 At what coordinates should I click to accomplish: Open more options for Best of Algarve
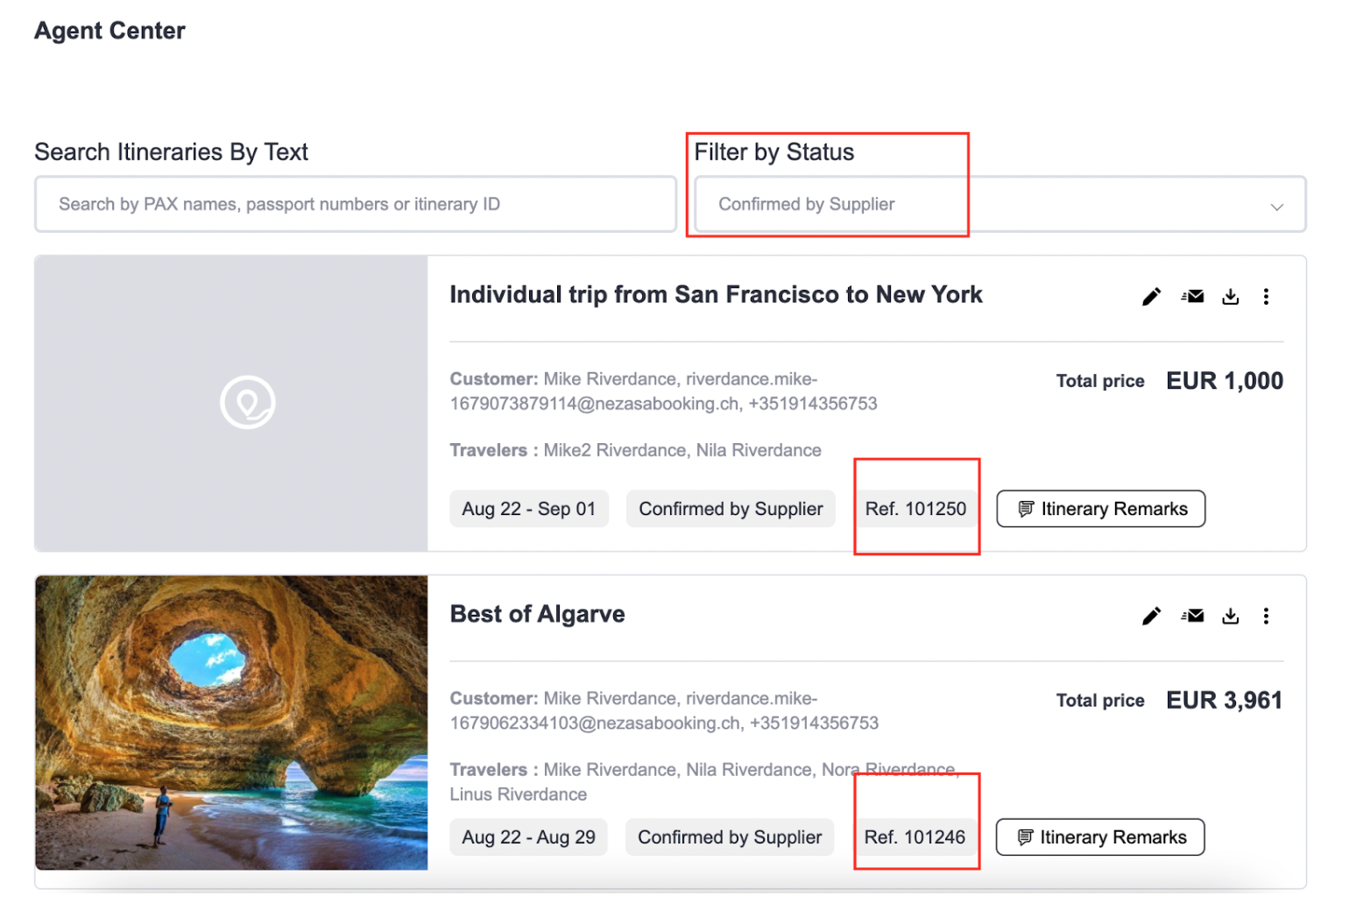point(1266,617)
